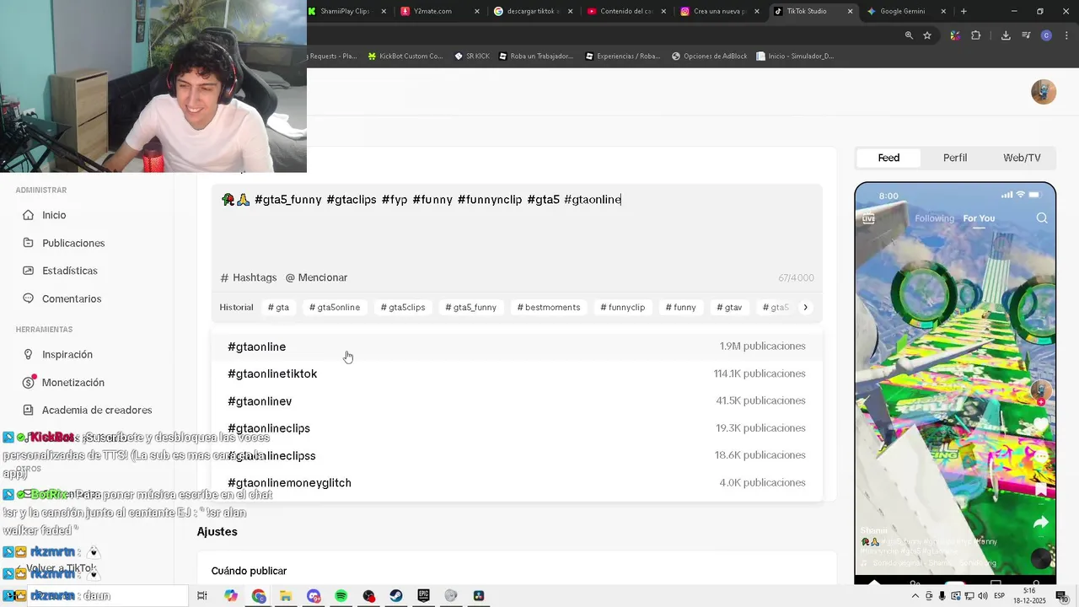Click the heart icon in the phone preview

1041,424
